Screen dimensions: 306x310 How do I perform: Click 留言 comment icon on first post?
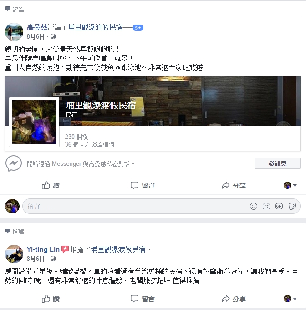point(143,185)
